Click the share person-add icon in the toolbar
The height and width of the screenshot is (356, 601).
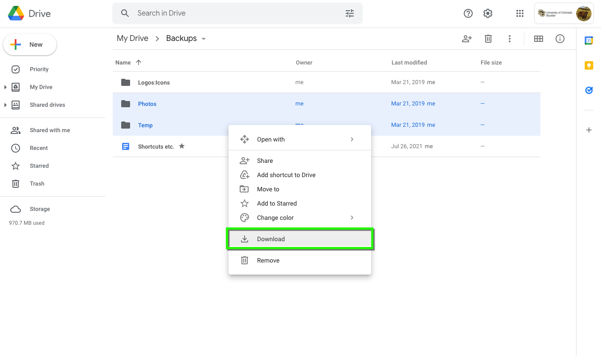pyautogui.click(x=466, y=39)
